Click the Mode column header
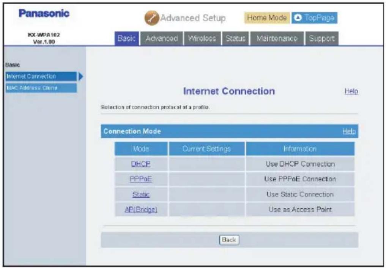386x268 pixels. 141,149
